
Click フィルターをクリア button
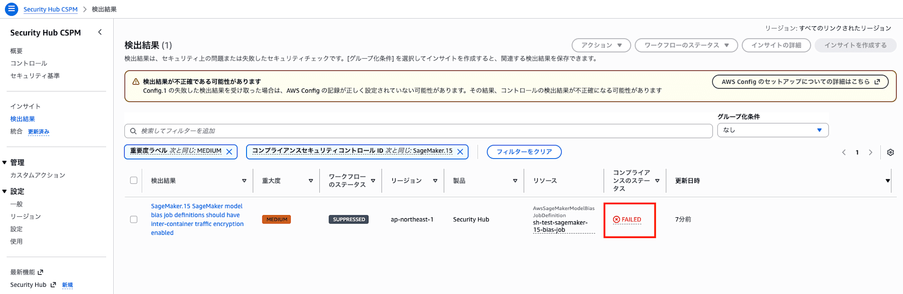click(x=524, y=152)
